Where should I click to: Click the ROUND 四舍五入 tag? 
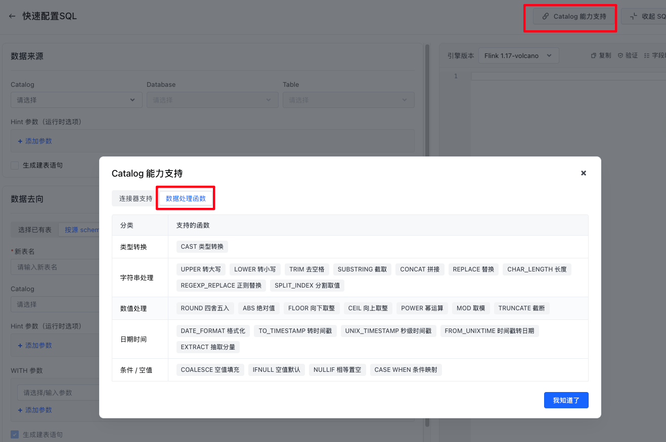(205, 308)
